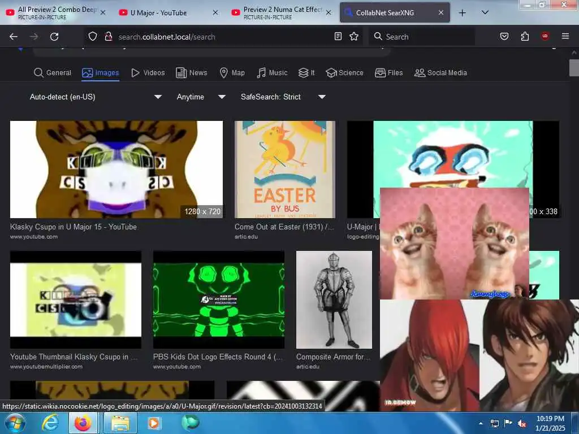Select the Images search category

[101, 73]
